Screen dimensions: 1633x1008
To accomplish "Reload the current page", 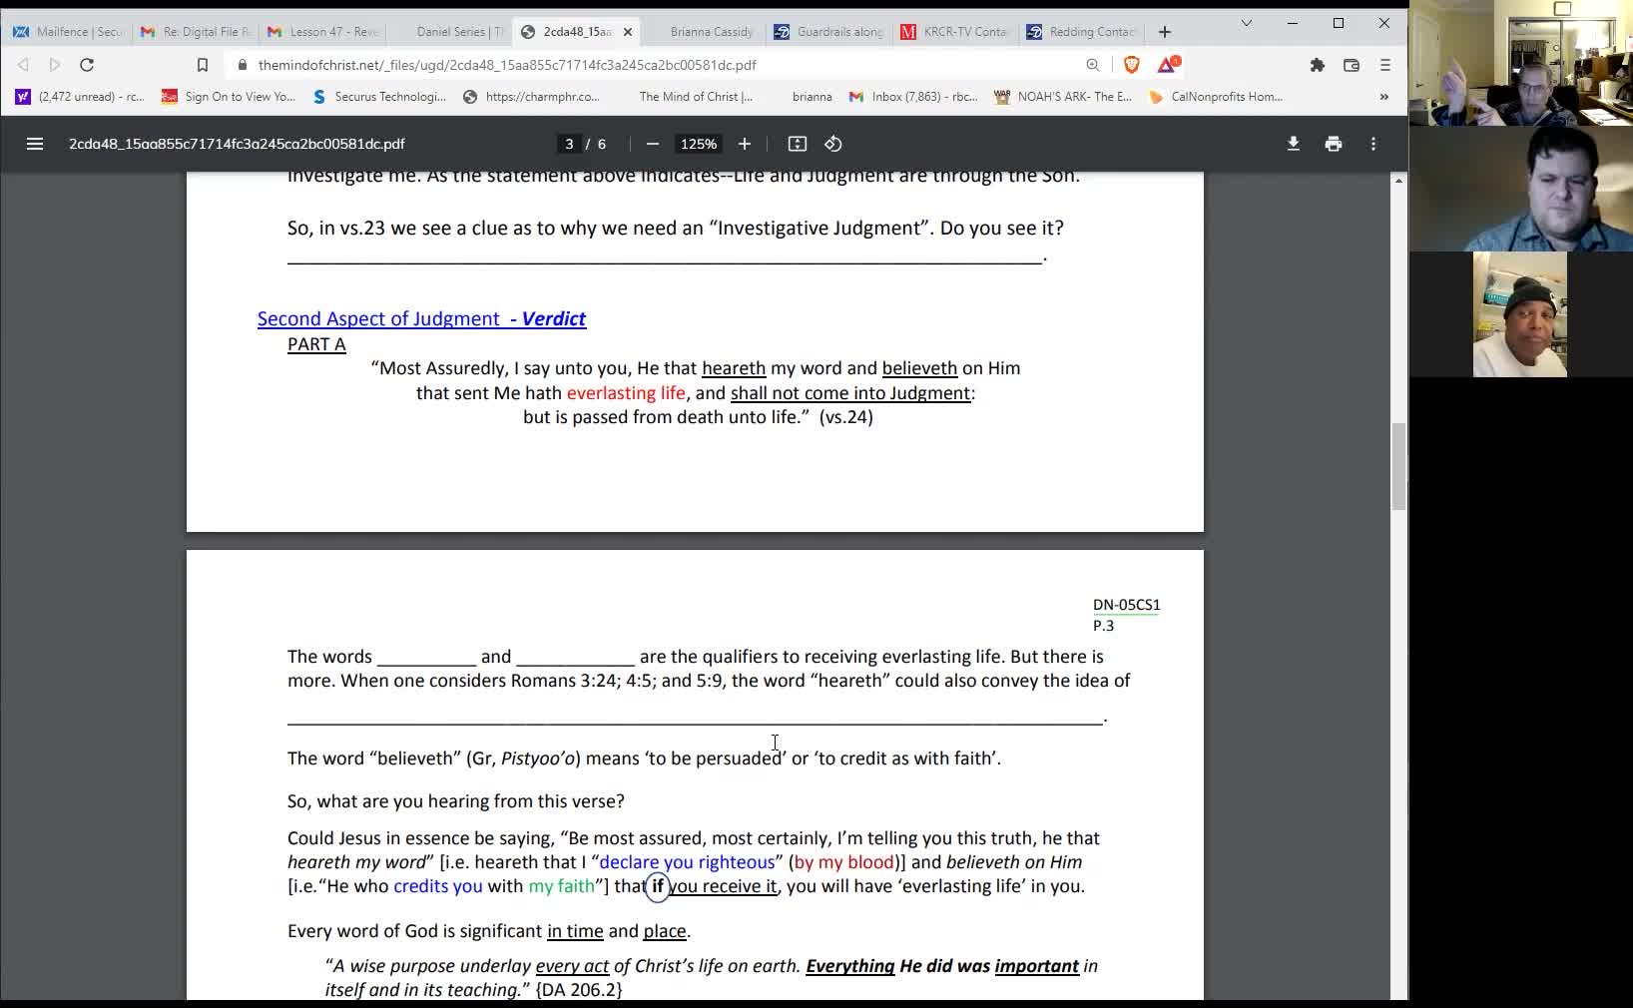I will 87,65.
